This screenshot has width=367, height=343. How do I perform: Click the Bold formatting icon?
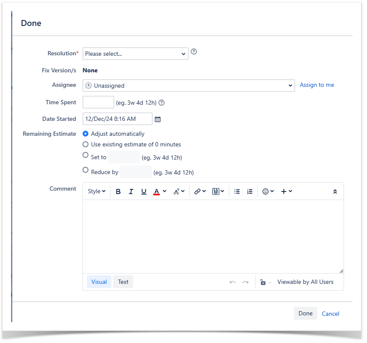click(118, 192)
